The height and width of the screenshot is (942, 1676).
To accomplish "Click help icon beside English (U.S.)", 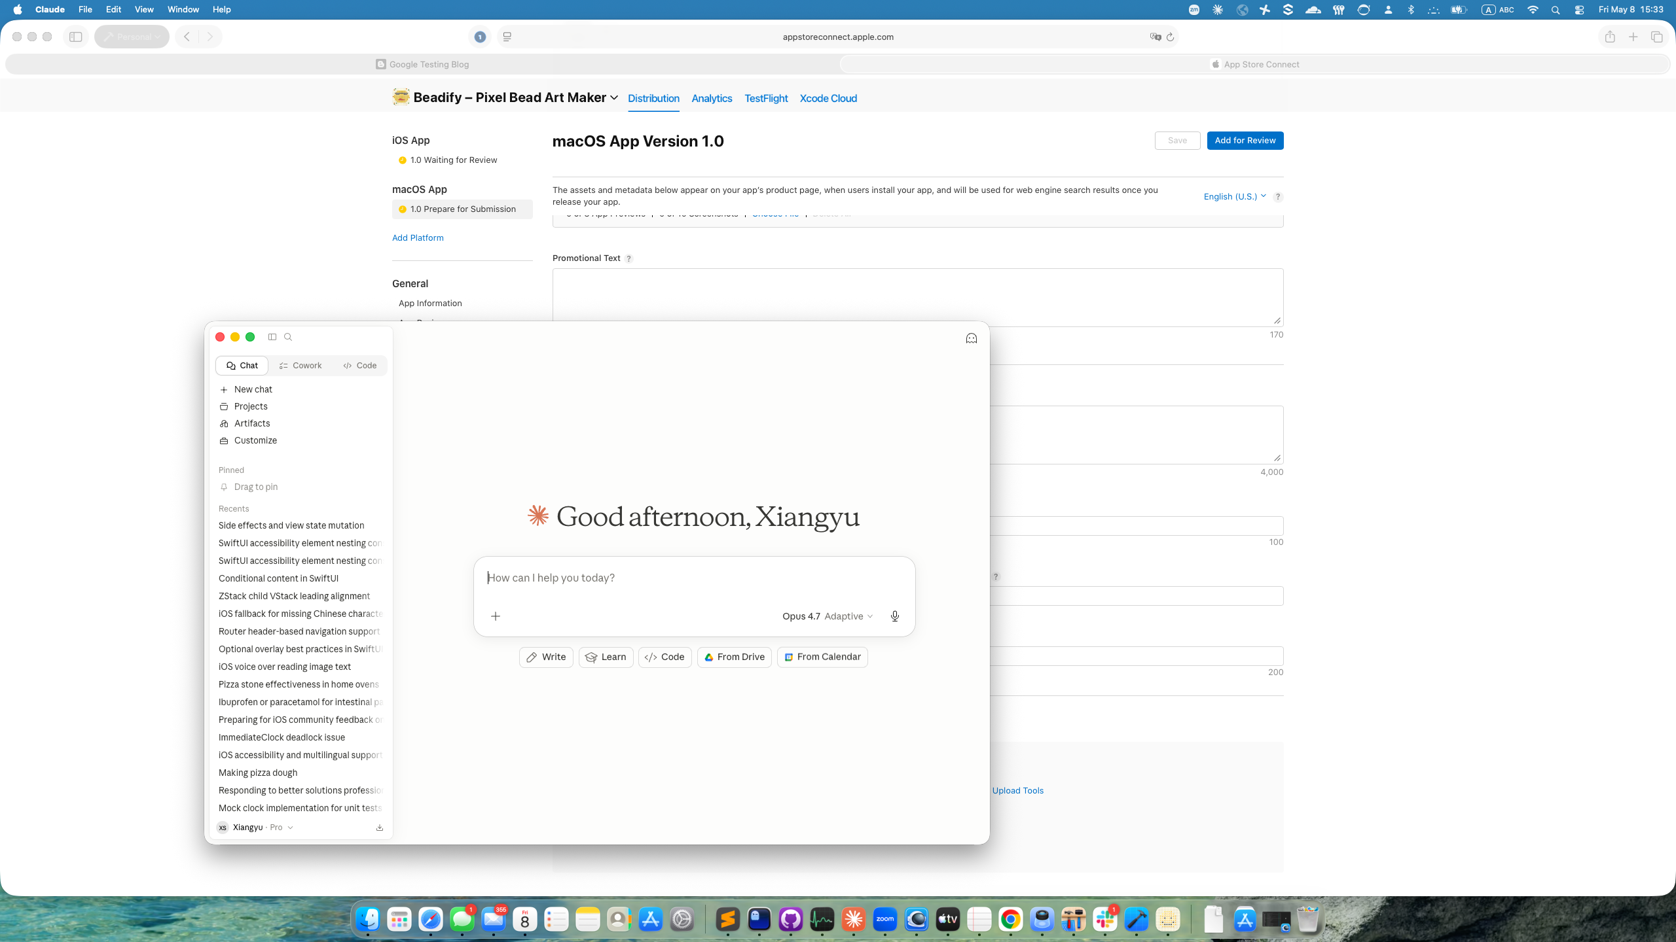I will tap(1278, 197).
